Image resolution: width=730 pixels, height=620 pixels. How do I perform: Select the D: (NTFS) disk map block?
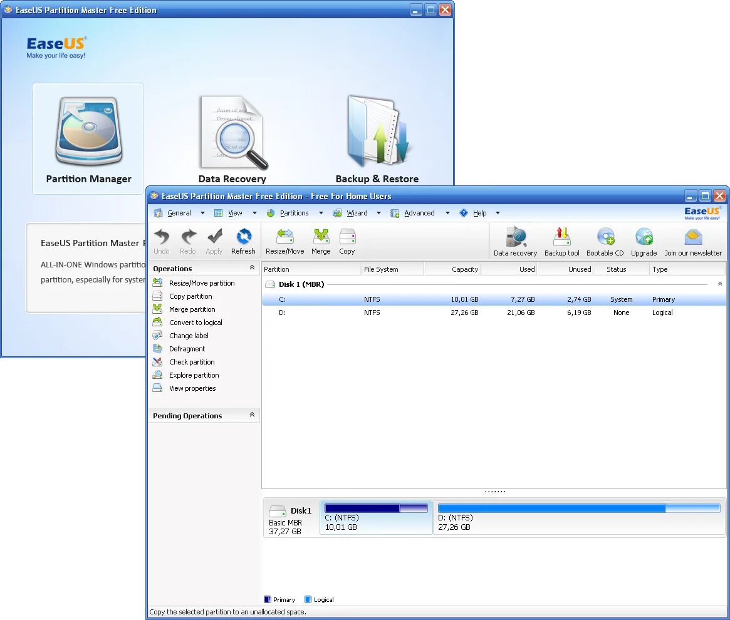pos(579,517)
